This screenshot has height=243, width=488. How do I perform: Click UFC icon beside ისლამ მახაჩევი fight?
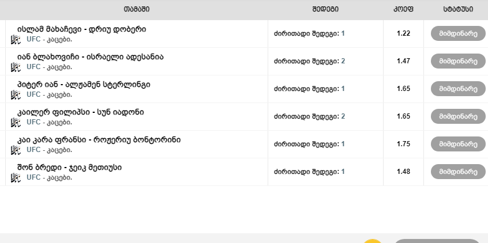[x=16, y=39]
